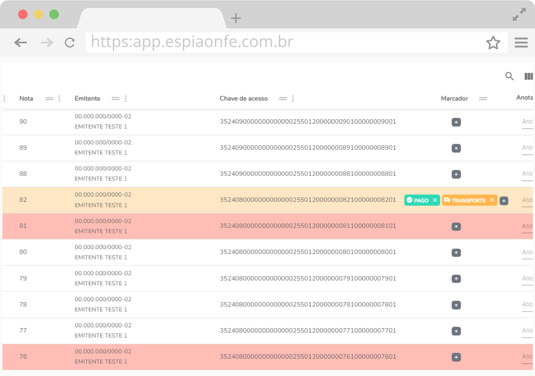Select access key ending in 9001
This screenshot has height=376, width=535.
point(308,122)
